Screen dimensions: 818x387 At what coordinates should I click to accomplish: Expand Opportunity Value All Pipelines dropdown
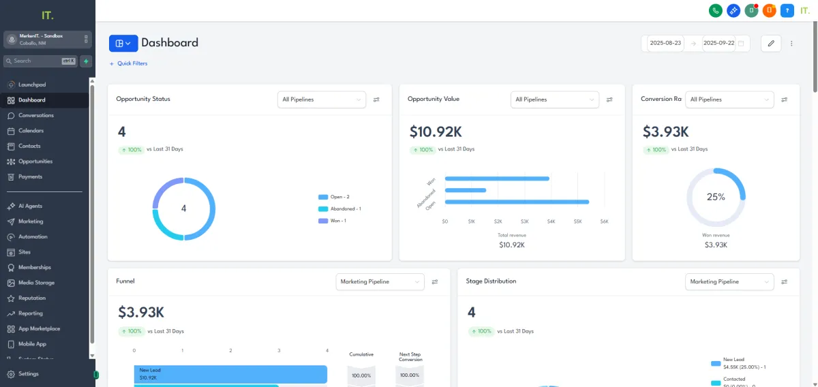click(555, 99)
